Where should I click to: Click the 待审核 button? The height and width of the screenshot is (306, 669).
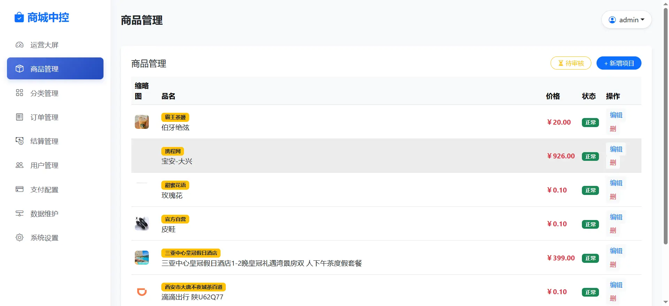tap(571, 63)
